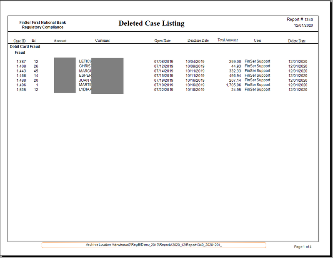Click customer name starting CHRIS
Viewport: 333px width, 258px height.
85,66
